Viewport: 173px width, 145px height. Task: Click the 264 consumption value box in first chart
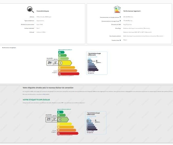point(50,63)
